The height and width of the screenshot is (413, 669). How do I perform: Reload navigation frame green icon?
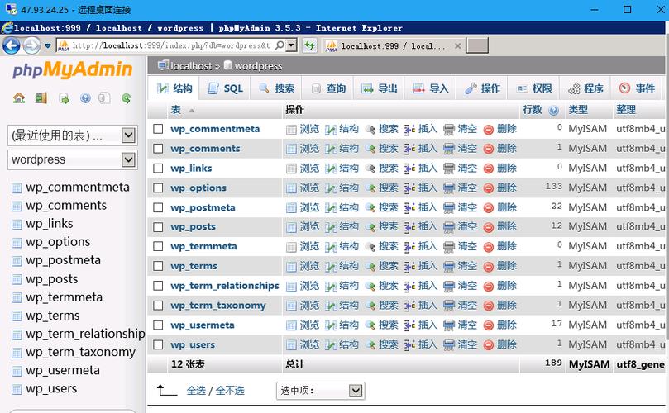pyautogui.click(x=127, y=98)
